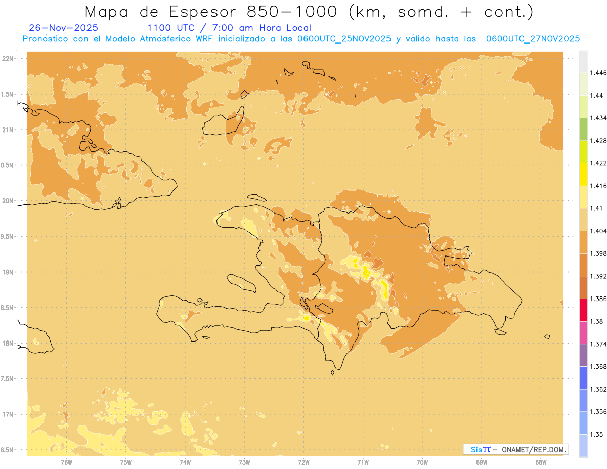Pick the blue swatch between 1.362 and 1.368
The height and width of the screenshot is (469, 607).
pos(583,378)
